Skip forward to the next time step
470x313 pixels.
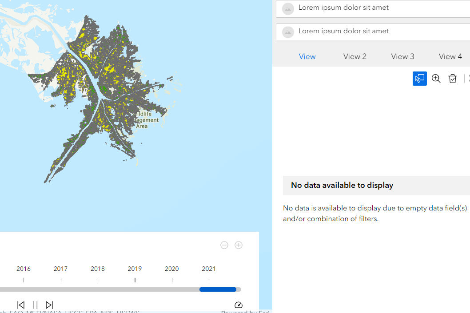pos(49,305)
